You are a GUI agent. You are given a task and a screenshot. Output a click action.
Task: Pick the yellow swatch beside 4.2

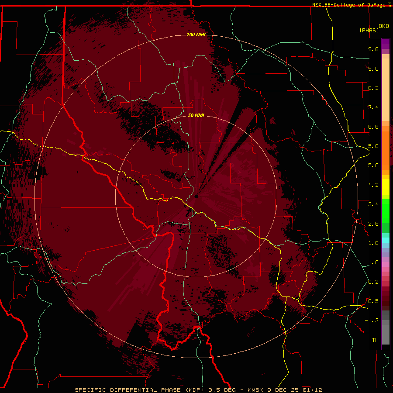pos(386,187)
